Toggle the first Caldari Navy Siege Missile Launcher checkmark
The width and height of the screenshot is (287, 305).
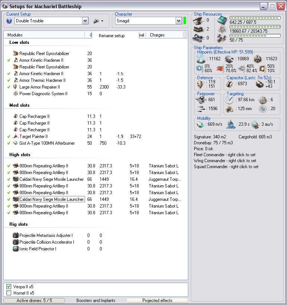pos(9,179)
